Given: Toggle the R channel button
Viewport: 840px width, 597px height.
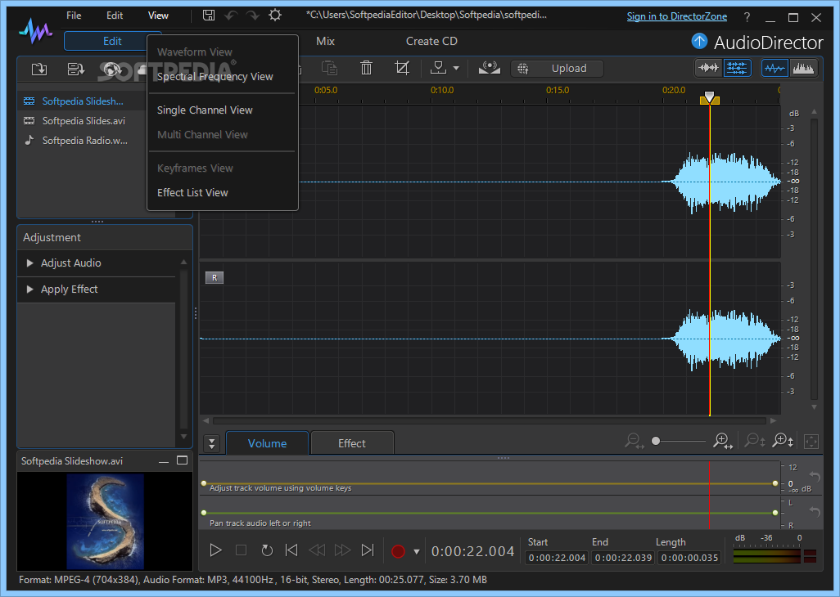Looking at the screenshot, I should coord(215,277).
